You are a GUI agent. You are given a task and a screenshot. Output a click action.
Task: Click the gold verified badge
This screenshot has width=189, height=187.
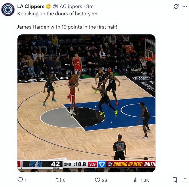pos(48,6)
